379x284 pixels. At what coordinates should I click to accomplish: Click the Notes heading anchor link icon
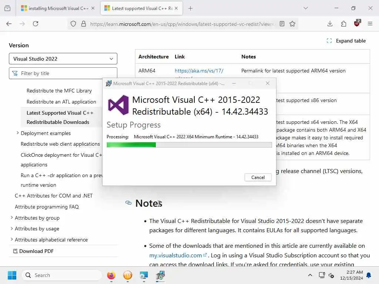(128, 203)
